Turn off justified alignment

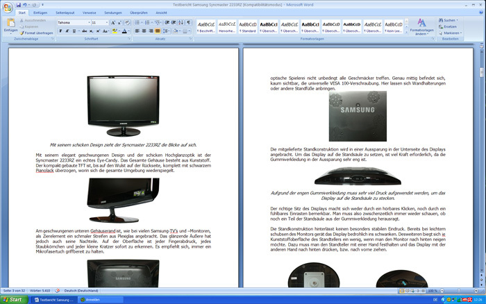(x=158, y=31)
